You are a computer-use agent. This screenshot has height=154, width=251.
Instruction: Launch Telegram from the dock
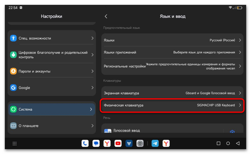coord(155,143)
